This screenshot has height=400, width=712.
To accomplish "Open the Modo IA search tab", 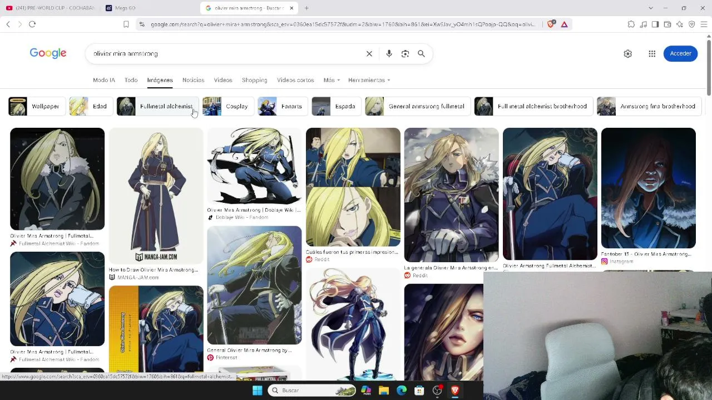I will coord(104,80).
